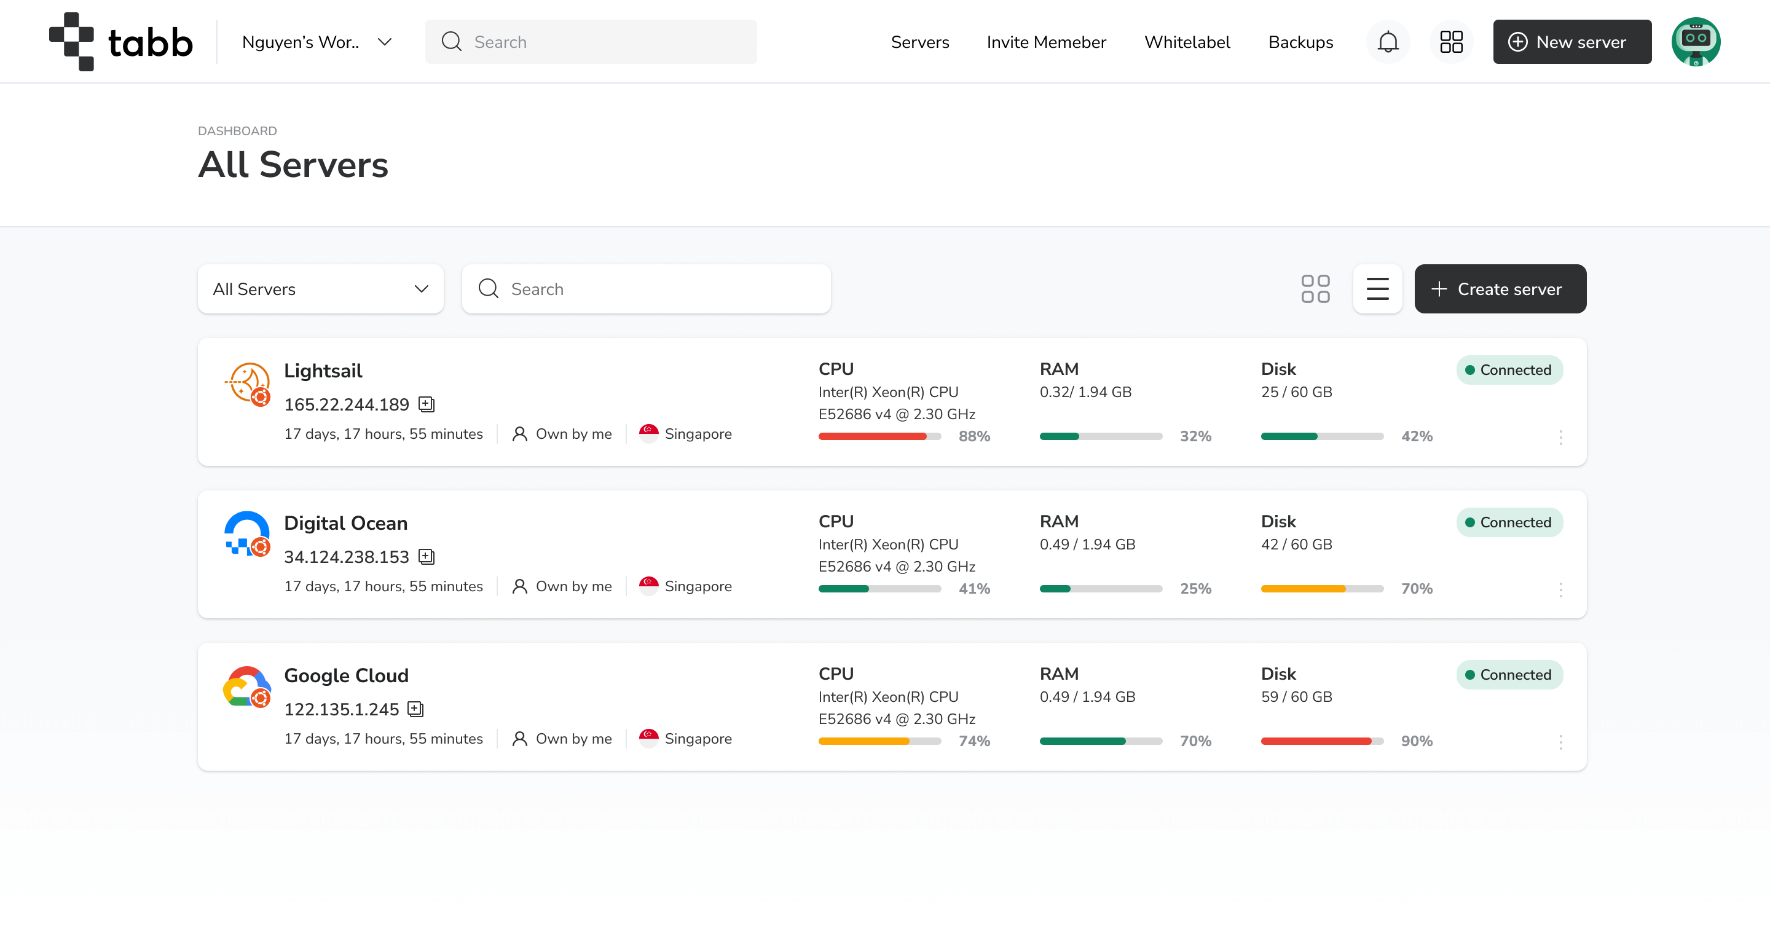Click the DASHBOARD breadcrumb
Viewport: 1770px width, 928px height.
[x=237, y=131]
